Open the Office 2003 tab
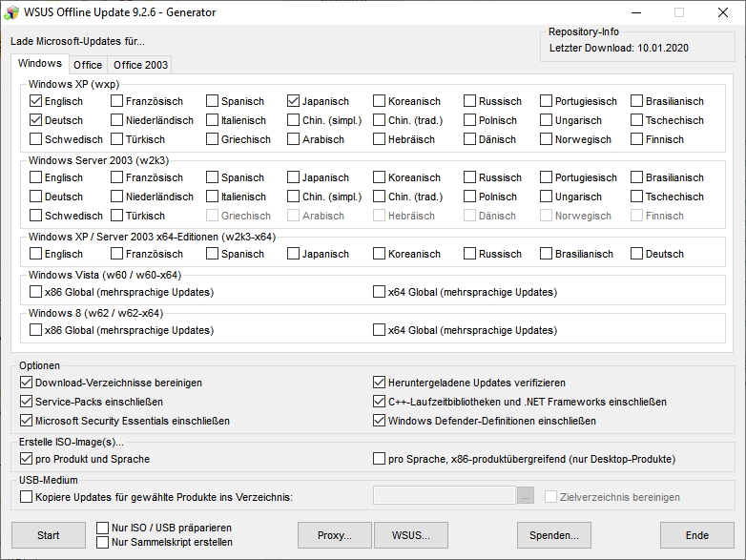The width and height of the screenshot is (746, 560). pos(140,65)
